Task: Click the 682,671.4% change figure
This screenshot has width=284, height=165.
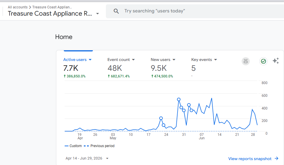Action: [120, 76]
